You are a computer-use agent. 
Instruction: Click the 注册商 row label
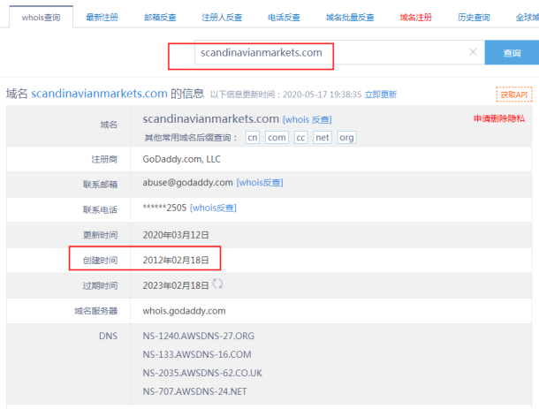point(104,160)
